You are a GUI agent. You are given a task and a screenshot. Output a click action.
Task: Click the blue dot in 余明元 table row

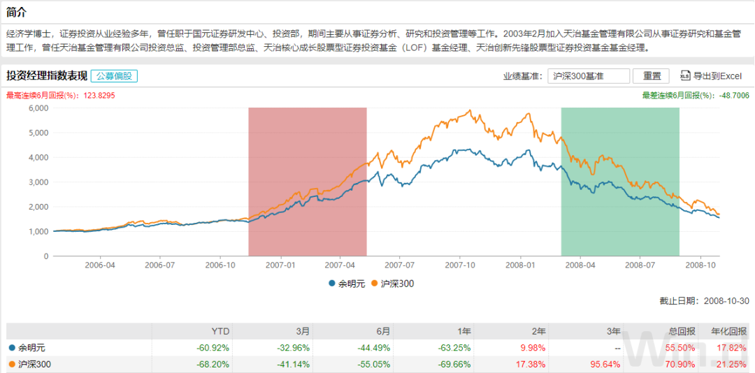pyautogui.click(x=11, y=347)
